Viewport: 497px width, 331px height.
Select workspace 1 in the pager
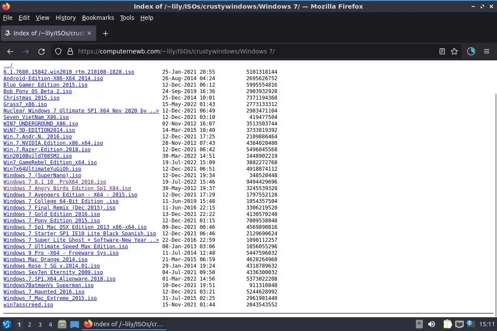point(19,325)
